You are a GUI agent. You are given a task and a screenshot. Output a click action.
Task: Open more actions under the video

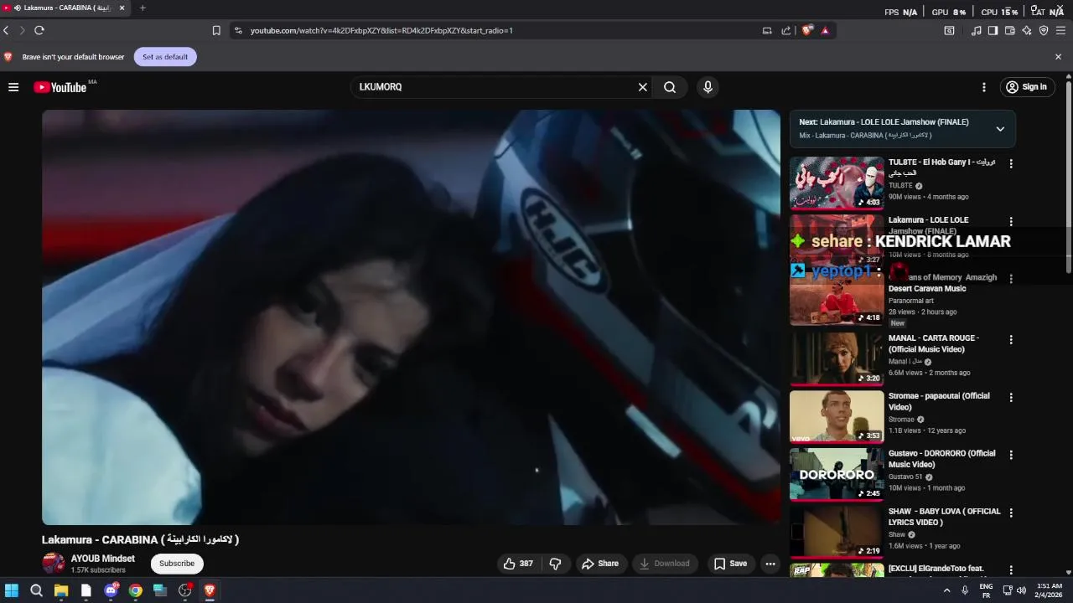[x=770, y=564]
